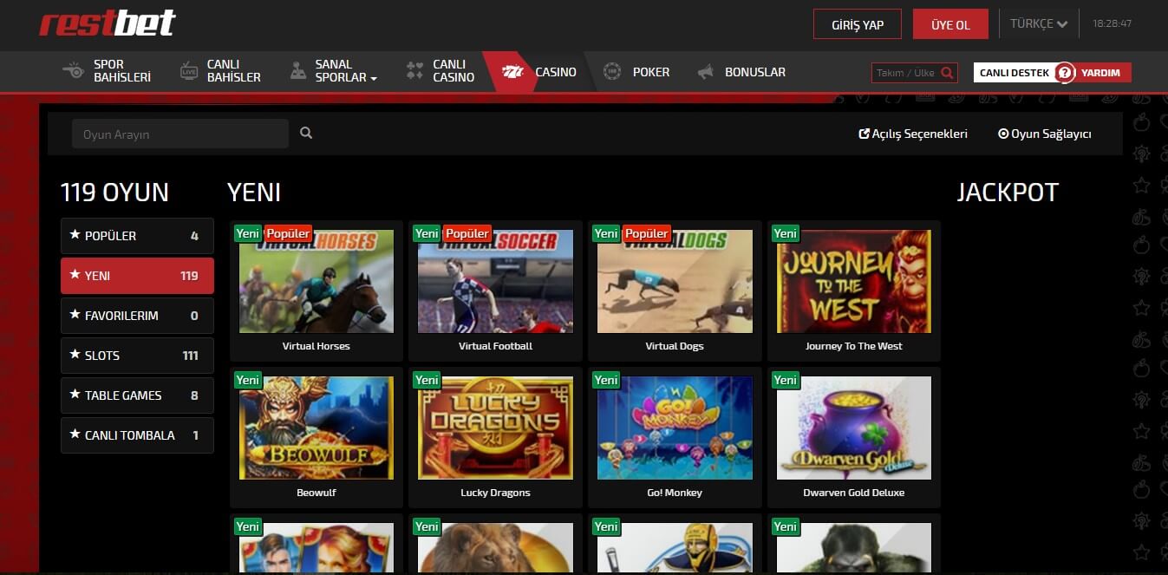The image size is (1168, 575).
Task: Click the game search magnifier icon
Action: point(306,134)
